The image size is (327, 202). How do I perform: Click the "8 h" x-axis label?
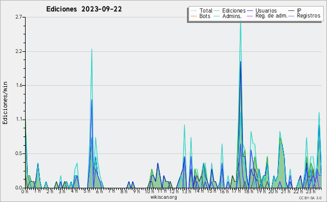124,191
